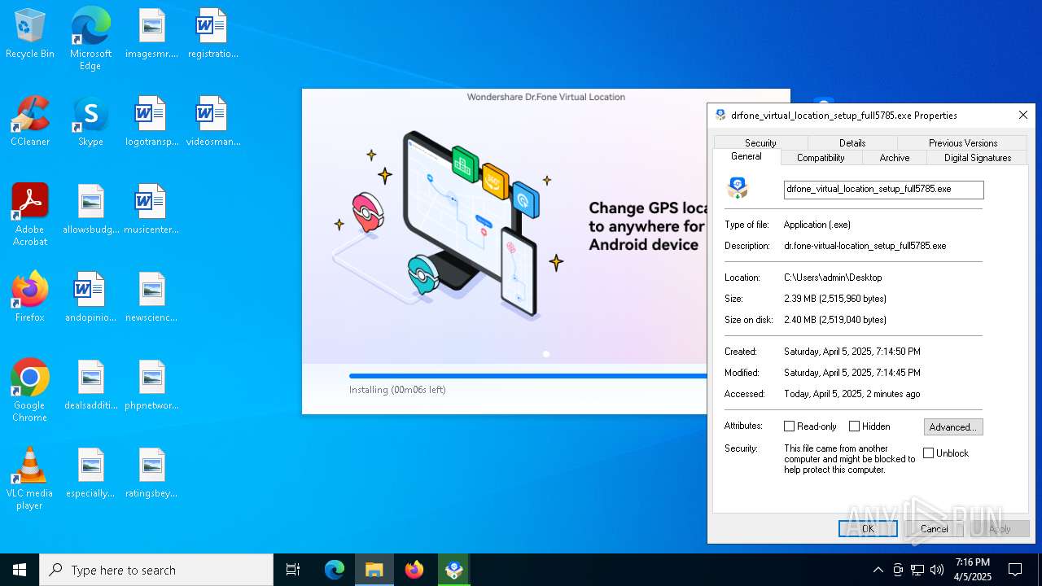The width and height of the screenshot is (1042, 586).
Task: Open Microsoft Edge desktop shortcut
Action: click(x=90, y=38)
